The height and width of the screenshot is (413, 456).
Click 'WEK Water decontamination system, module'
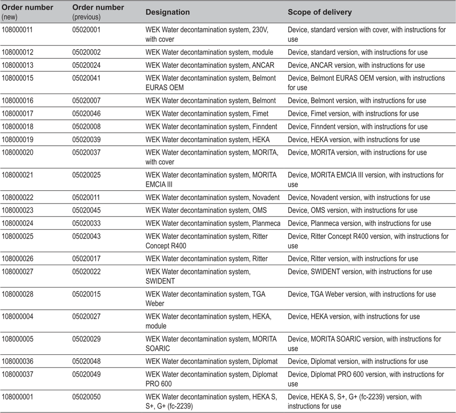209,52
